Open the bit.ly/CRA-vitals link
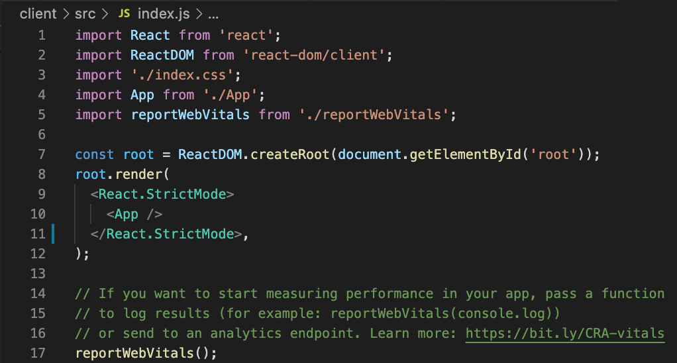677x363 pixels. point(565,333)
